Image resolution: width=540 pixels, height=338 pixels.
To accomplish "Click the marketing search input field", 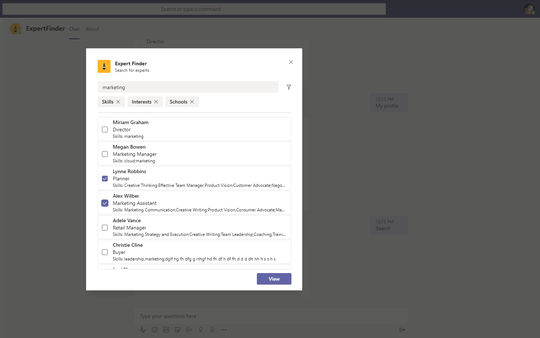I will click(x=188, y=87).
